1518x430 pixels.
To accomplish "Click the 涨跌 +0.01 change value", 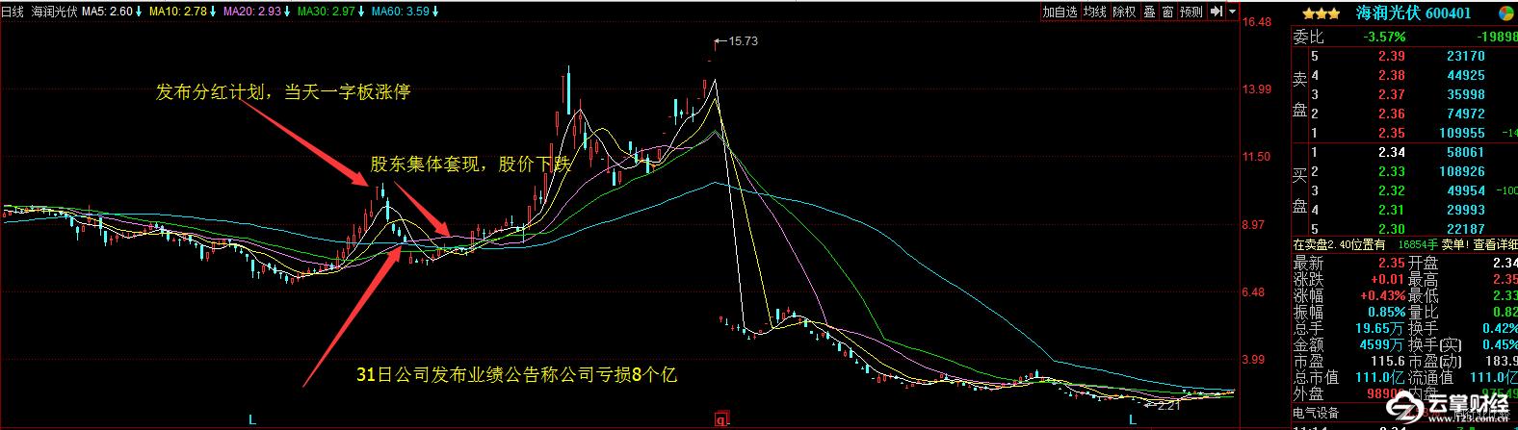I will (1387, 280).
